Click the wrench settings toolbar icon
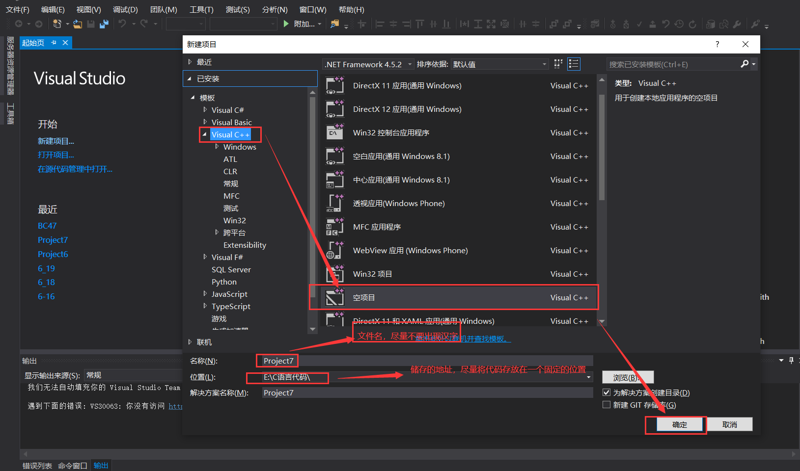This screenshot has height=471, width=800. tap(737, 24)
